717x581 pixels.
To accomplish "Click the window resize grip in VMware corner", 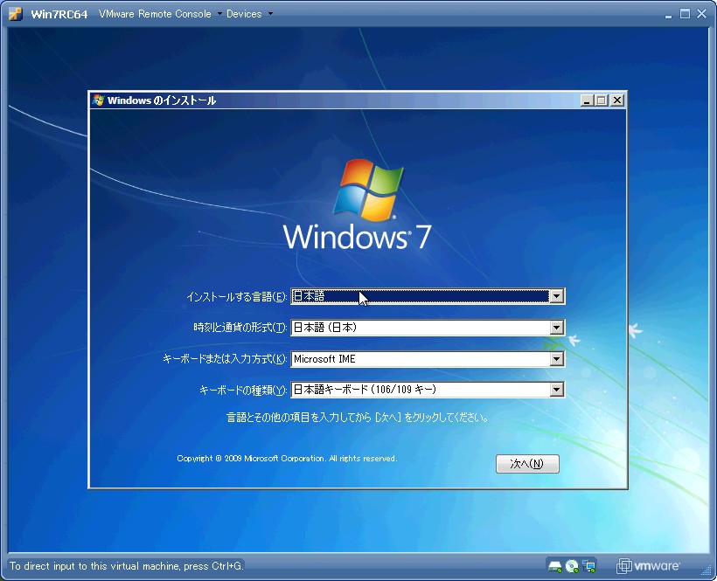I will (x=707, y=568).
